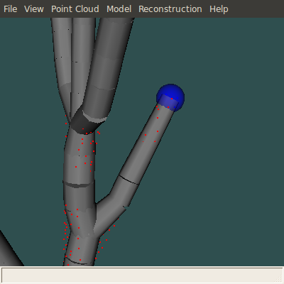Image resolution: width=284 pixels, height=284 pixels.
Task: Open the Point Cloud menu
Action: 75,9
